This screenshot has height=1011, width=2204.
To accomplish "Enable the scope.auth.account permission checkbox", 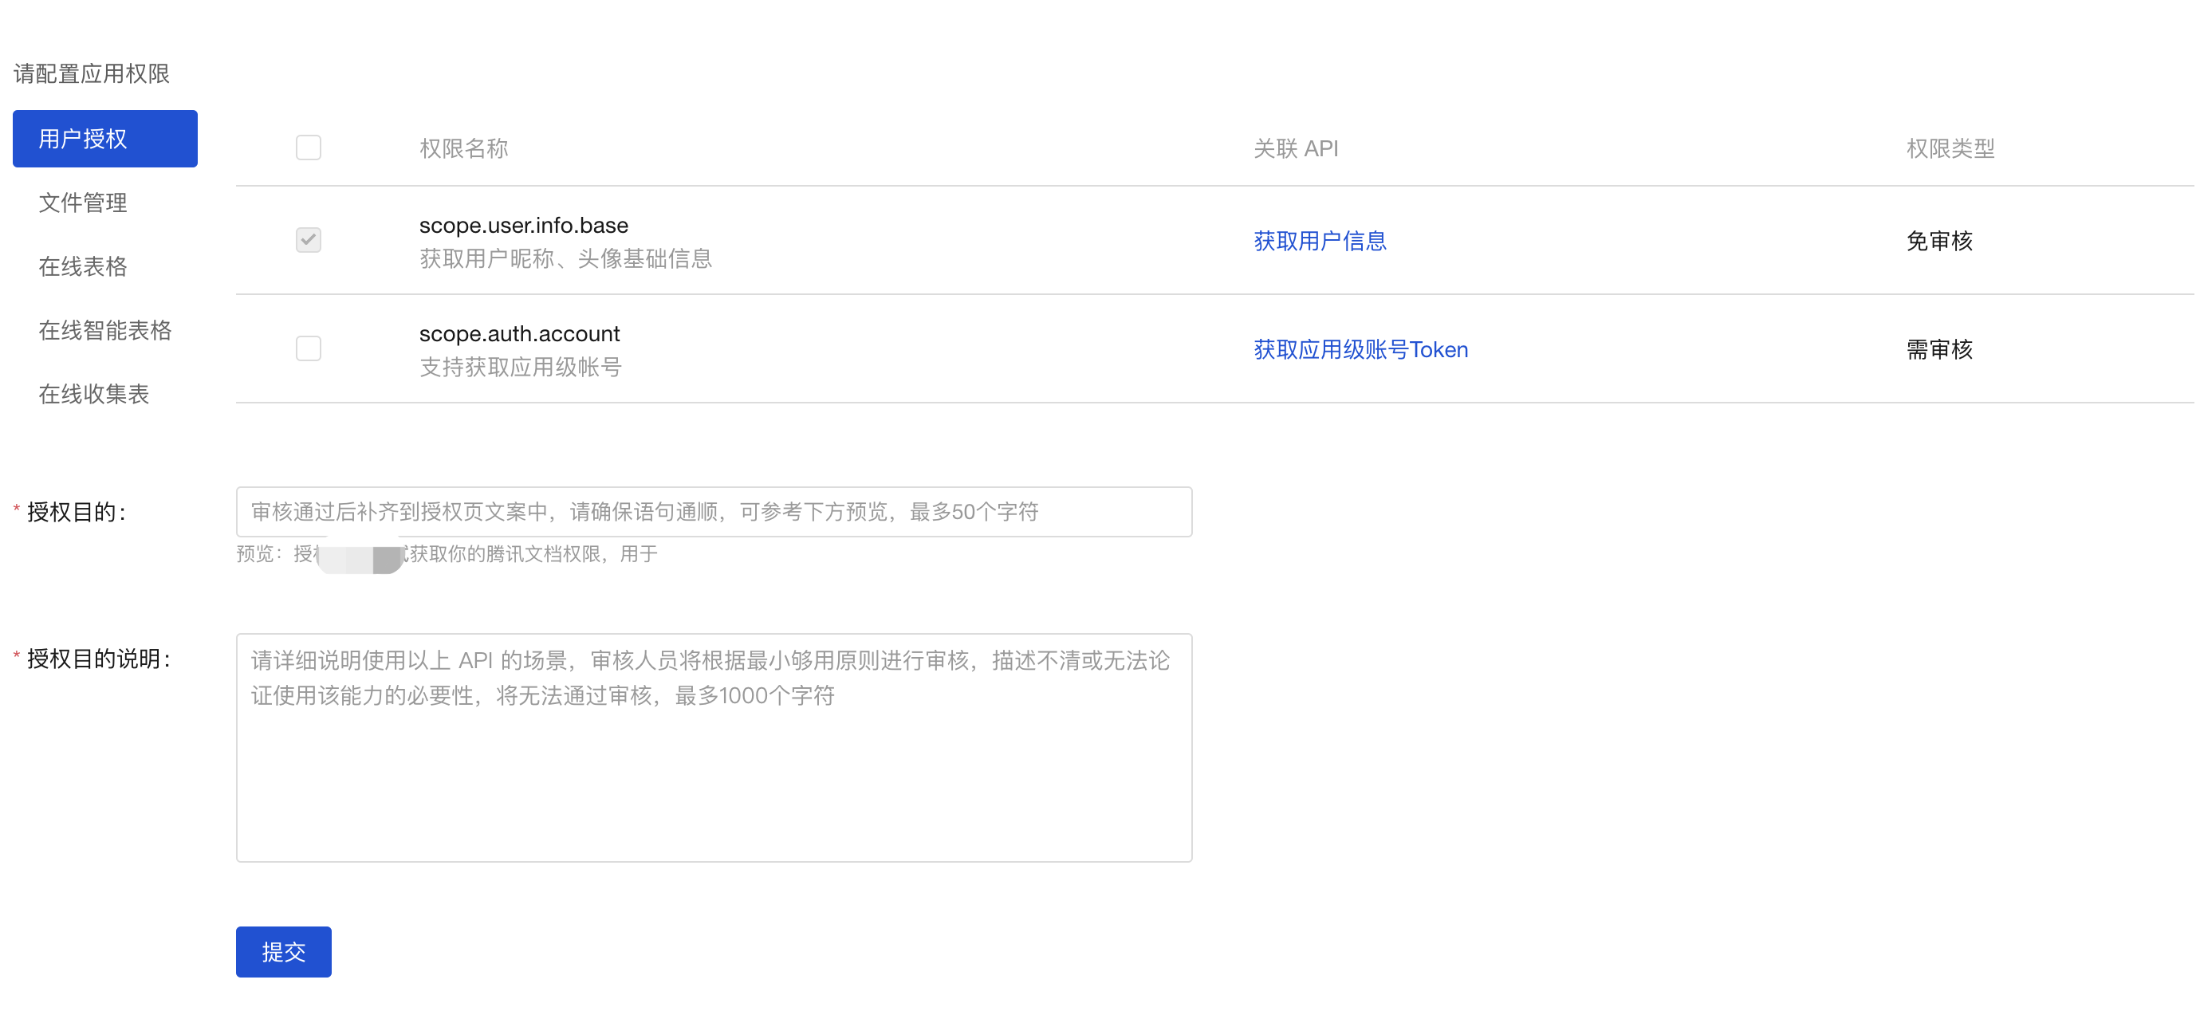I will click(x=308, y=349).
